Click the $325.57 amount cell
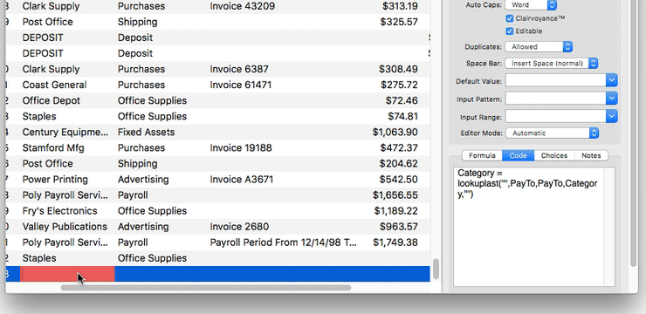 click(399, 22)
